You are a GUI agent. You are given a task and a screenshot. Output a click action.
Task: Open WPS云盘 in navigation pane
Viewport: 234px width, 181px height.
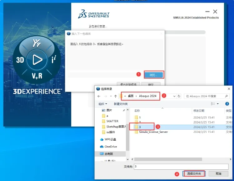[x=110, y=139]
